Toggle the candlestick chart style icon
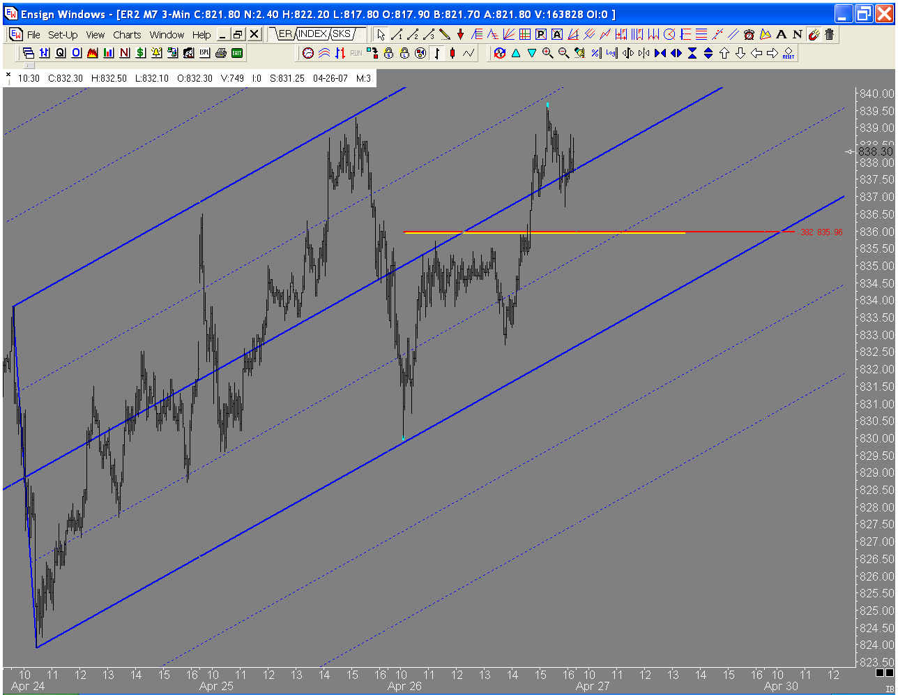Viewport: 898px width, 695px height. (452, 53)
